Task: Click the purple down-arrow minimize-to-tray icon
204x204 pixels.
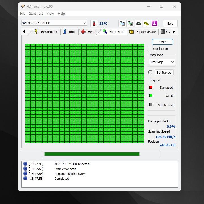Action: pos(154,24)
